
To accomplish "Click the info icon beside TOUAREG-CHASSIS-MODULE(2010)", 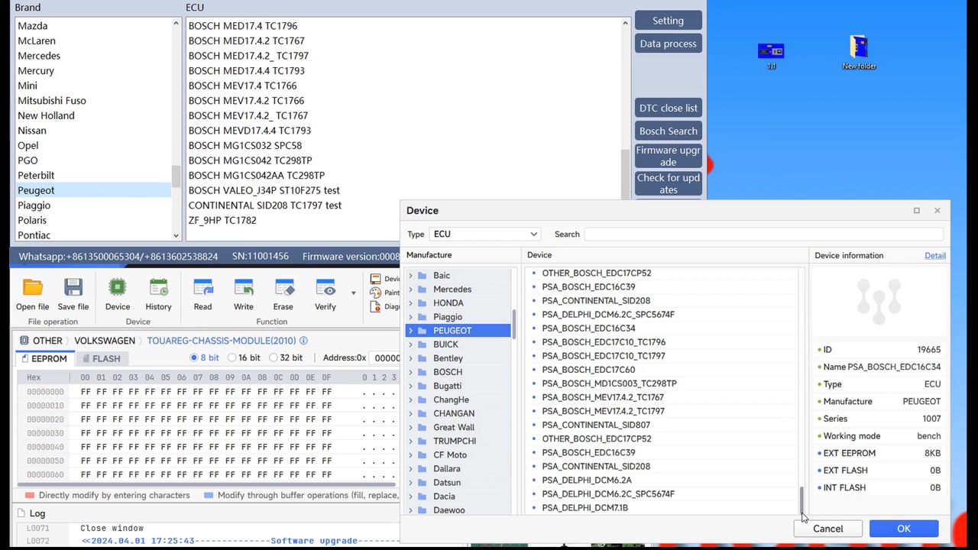I will point(303,341).
